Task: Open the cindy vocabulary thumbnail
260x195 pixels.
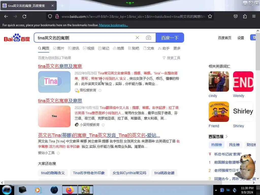Action: tap(219, 82)
